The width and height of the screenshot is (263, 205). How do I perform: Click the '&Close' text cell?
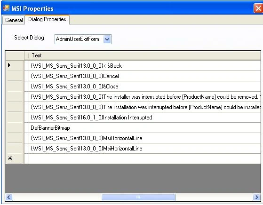(144, 87)
